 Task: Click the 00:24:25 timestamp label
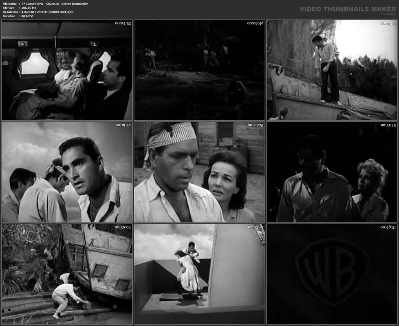255,125
